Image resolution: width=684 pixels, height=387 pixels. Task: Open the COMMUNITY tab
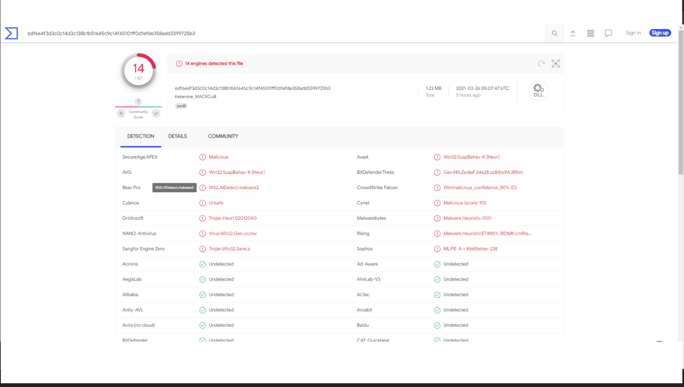point(223,136)
